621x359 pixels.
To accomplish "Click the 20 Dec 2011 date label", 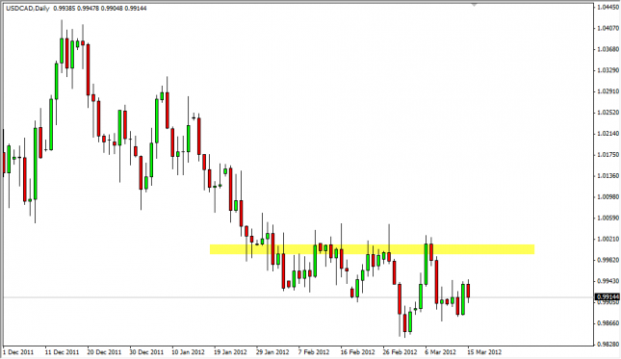I will coord(104,352).
